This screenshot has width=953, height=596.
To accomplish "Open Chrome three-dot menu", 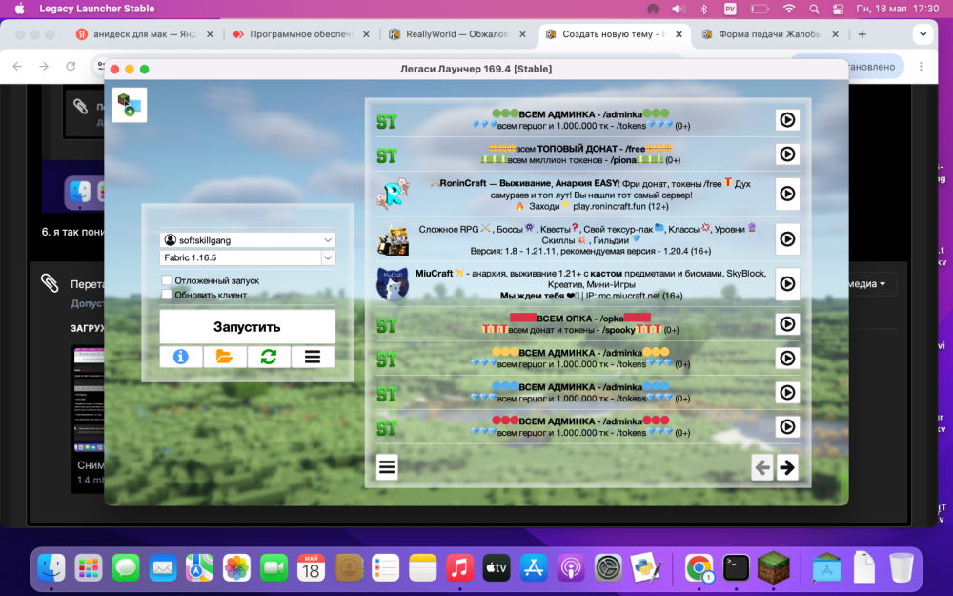I will click(x=921, y=67).
